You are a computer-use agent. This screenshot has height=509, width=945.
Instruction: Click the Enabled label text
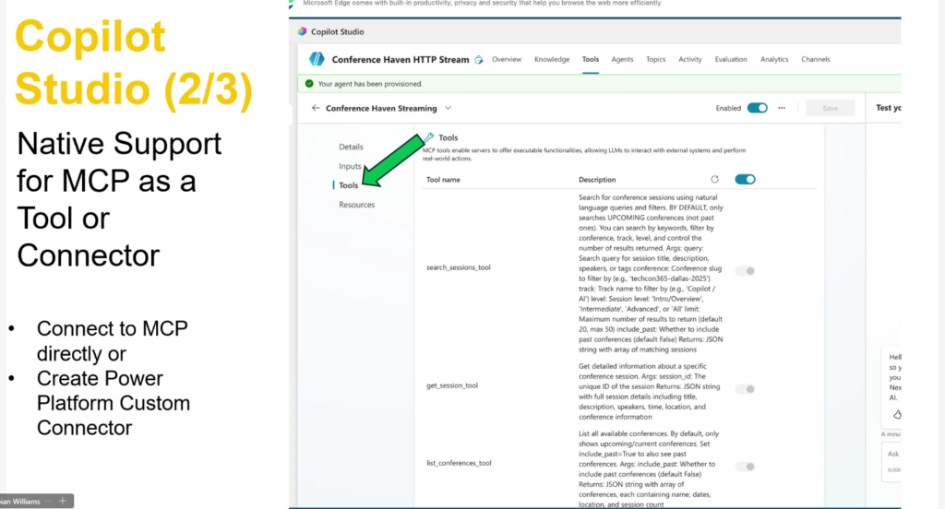728,109
